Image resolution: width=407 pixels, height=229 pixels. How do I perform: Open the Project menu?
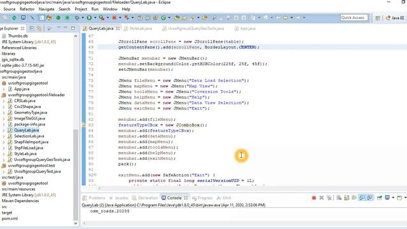[81, 9]
